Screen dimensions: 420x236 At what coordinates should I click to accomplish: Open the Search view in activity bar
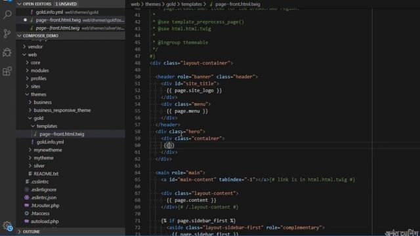click(x=7, y=14)
